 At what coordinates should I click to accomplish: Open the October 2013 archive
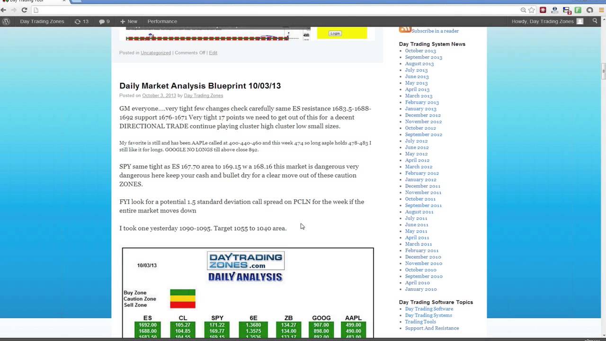tap(420, 51)
